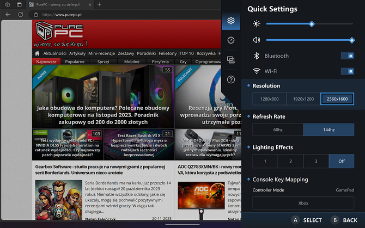The width and height of the screenshot is (365, 228).
Task: Open the Artykuły menu
Action: tap(77, 53)
